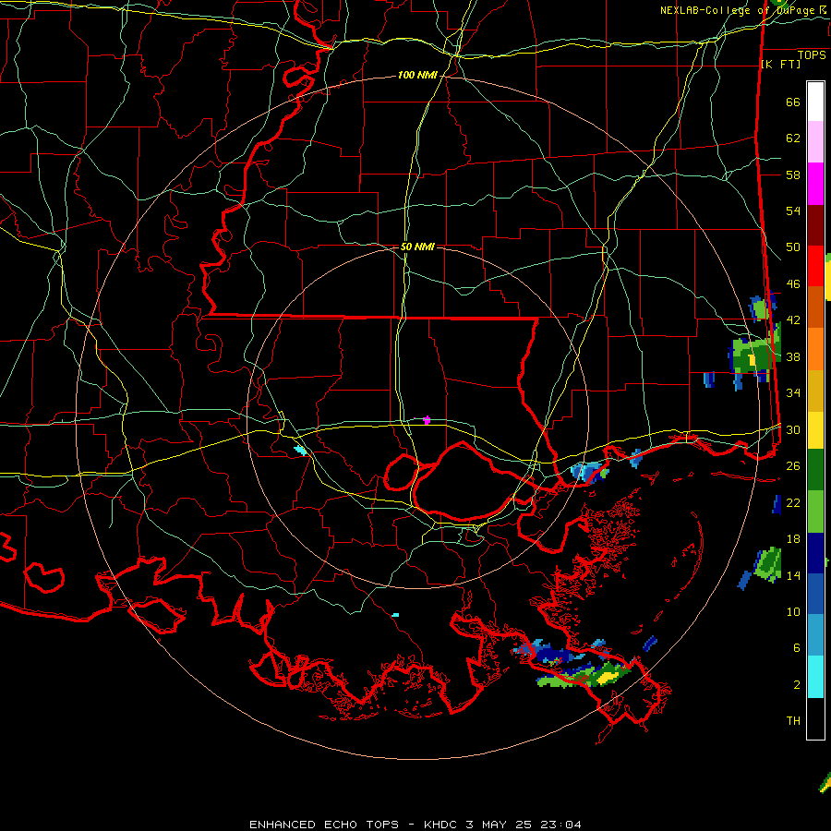Image resolution: width=831 pixels, height=831 pixels.
Task: Pick the light orange legend band
Action: pos(815,349)
